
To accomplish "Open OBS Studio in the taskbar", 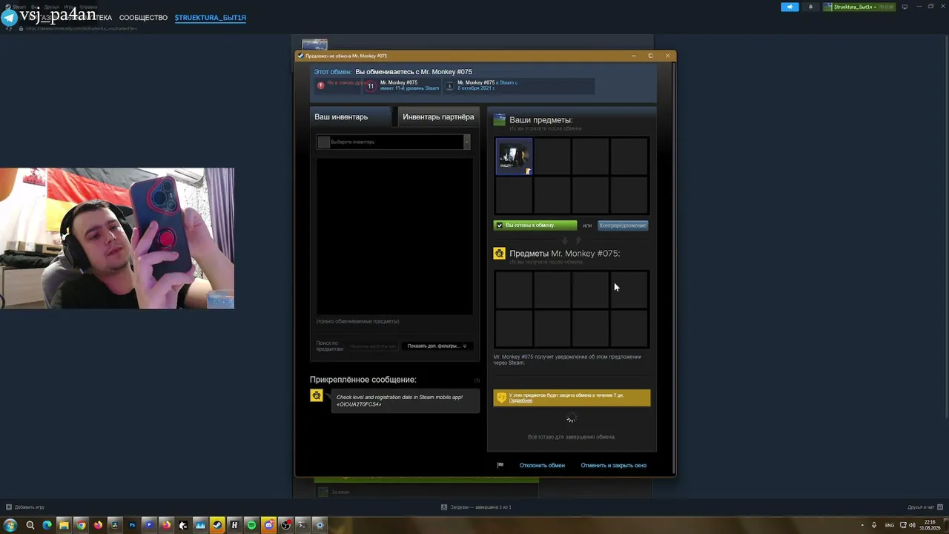I will [285, 525].
